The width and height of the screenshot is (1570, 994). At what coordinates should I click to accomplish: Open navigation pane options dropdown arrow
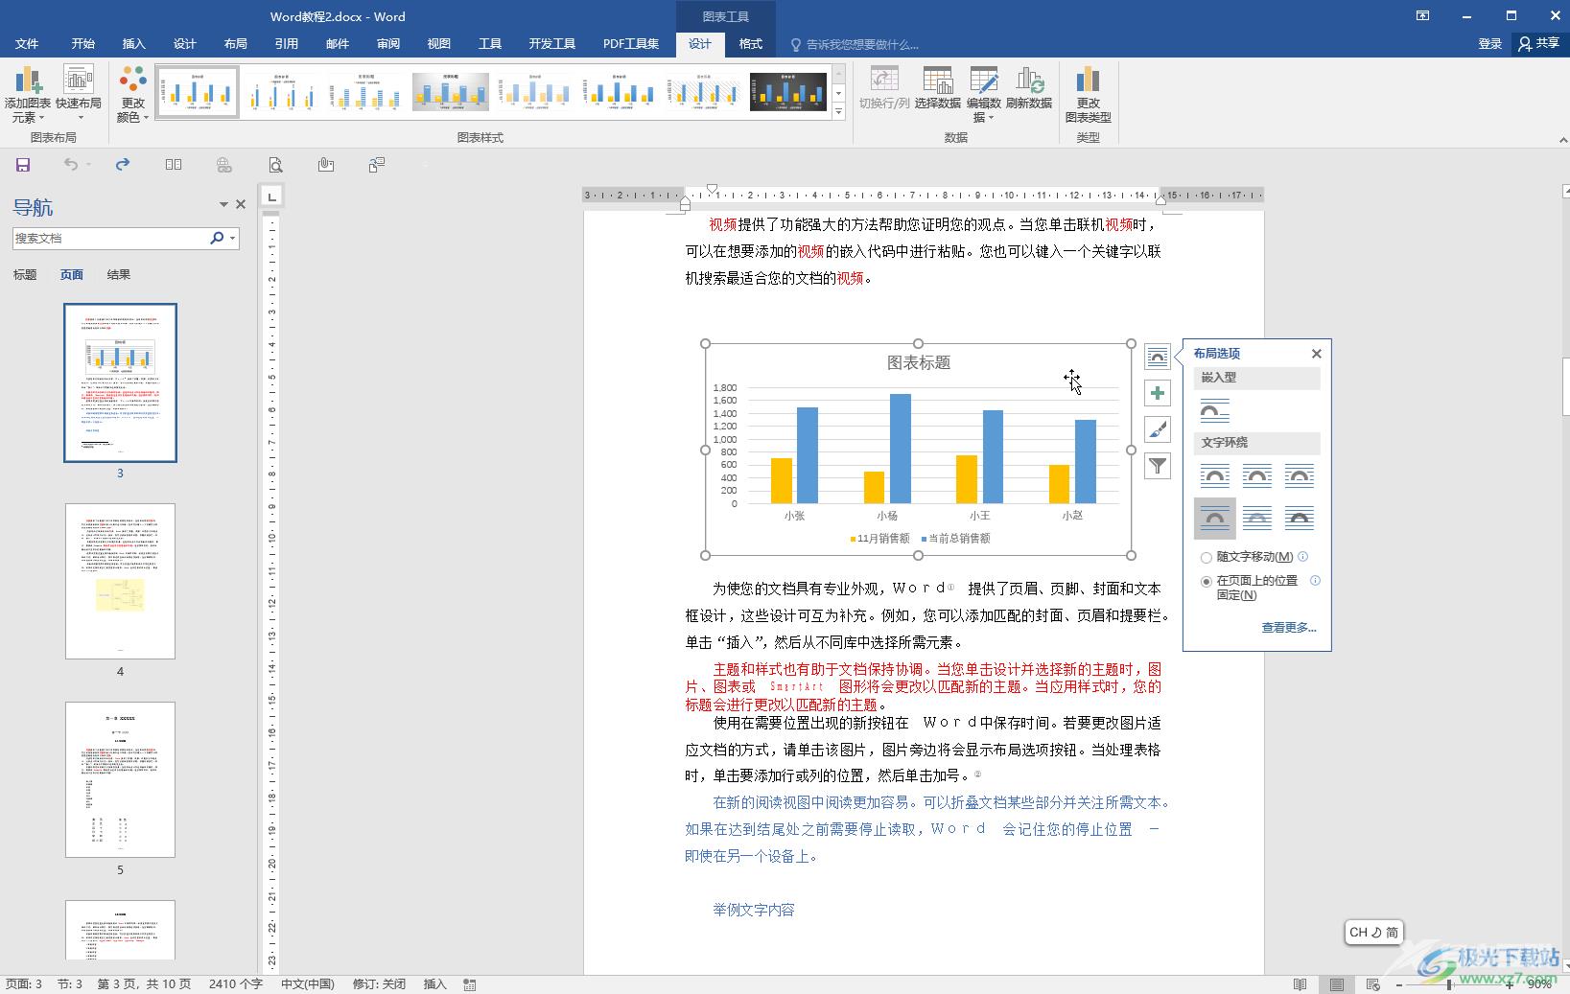[x=223, y=204]
